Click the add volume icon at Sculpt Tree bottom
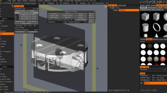Viewport: 167px width, 93px height. (109, 90)
